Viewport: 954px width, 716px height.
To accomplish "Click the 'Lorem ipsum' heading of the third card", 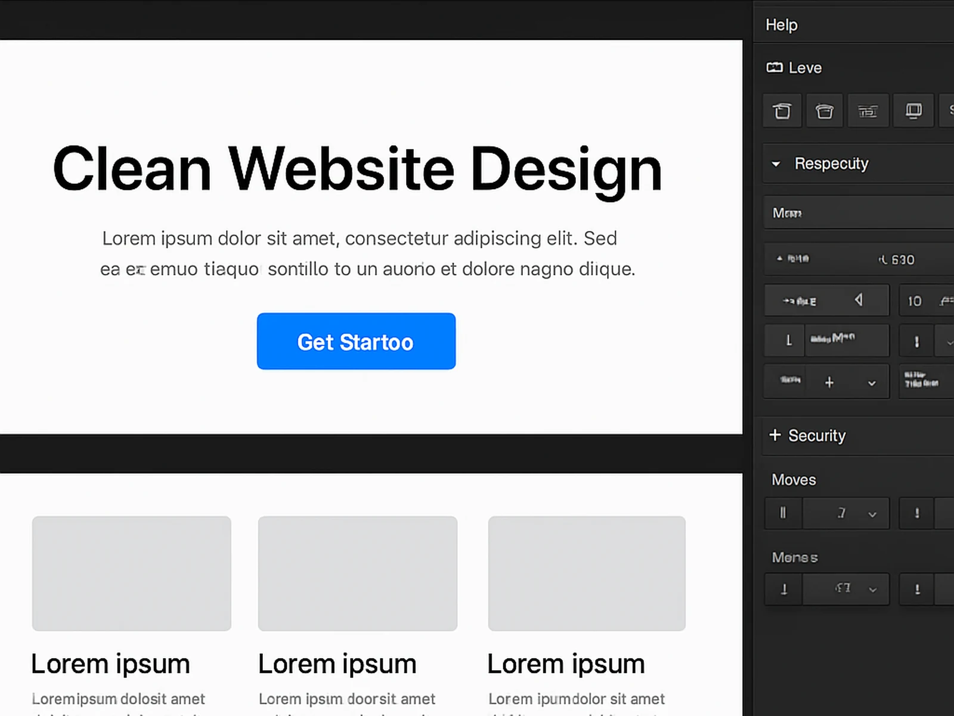I will pyautogui.click(x=566, y=663).
